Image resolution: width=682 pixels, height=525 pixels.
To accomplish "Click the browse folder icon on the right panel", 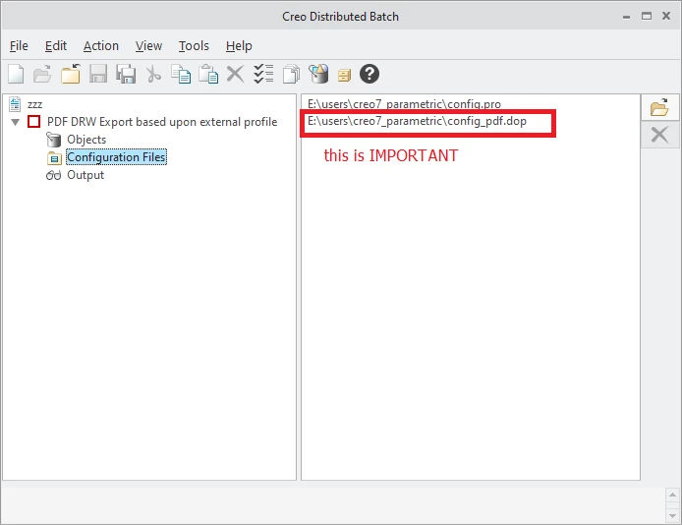I will tap(659, 107).
